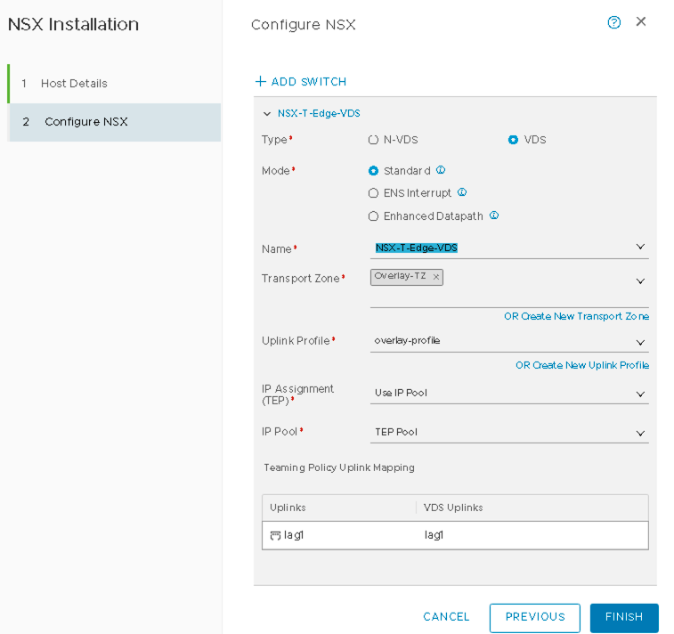Open the IP Pool dropdown

coord(639,434)
